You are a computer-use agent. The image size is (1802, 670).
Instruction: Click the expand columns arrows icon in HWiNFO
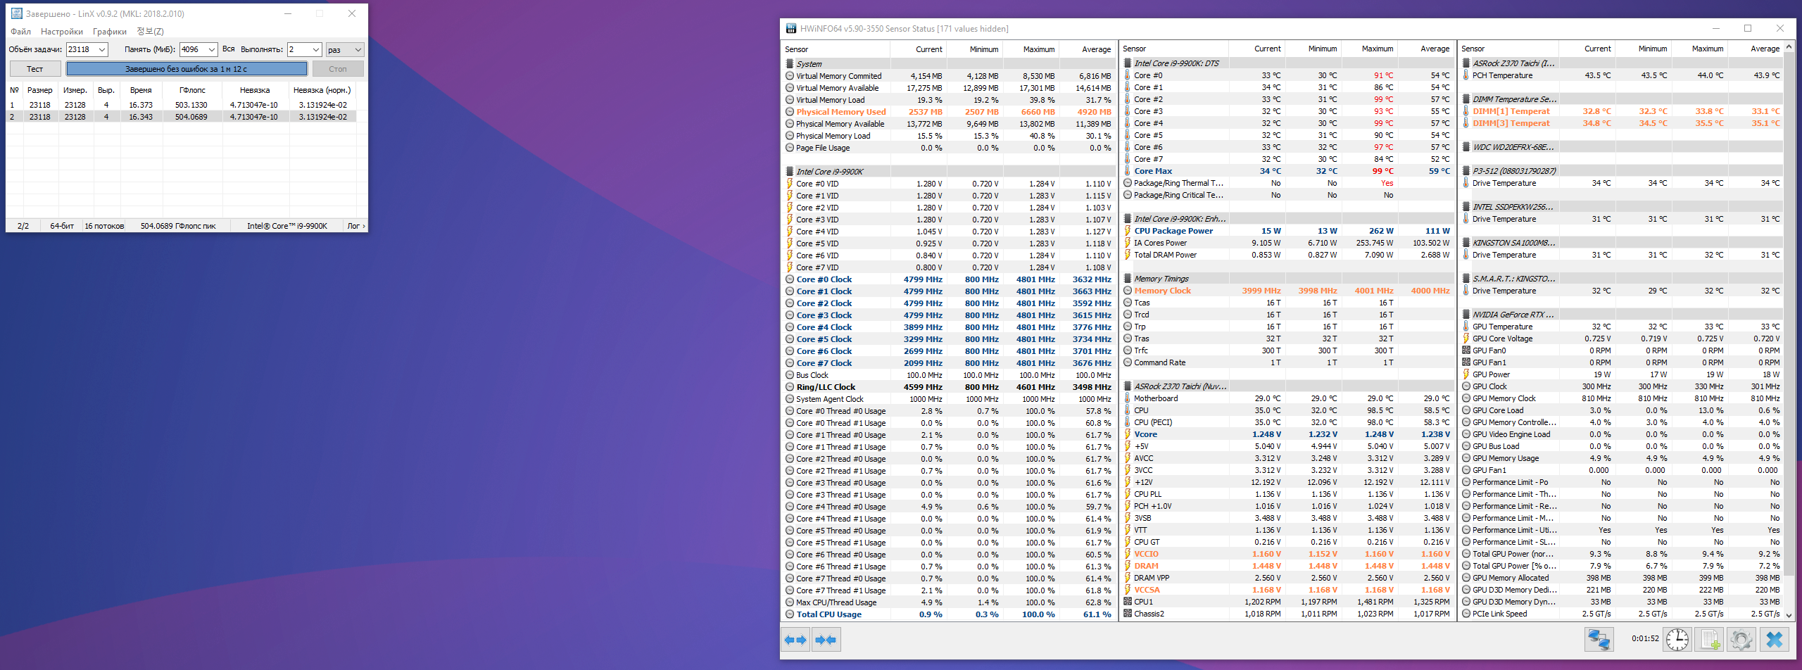[x=795, y=640]
